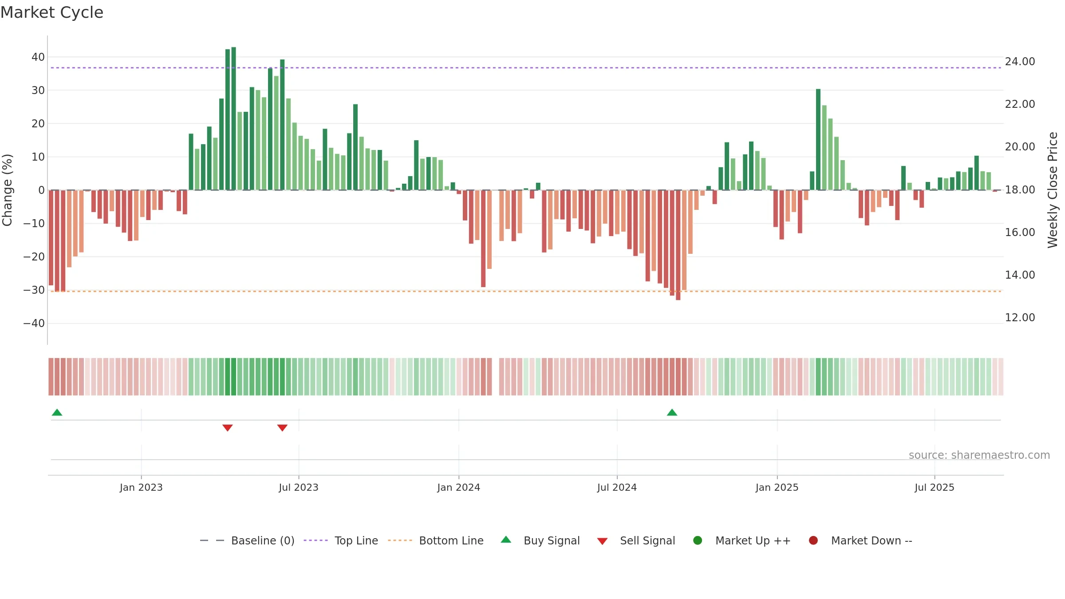
Task: Select the first red sell marker in spring 2023
Action: tap(228, 428)
